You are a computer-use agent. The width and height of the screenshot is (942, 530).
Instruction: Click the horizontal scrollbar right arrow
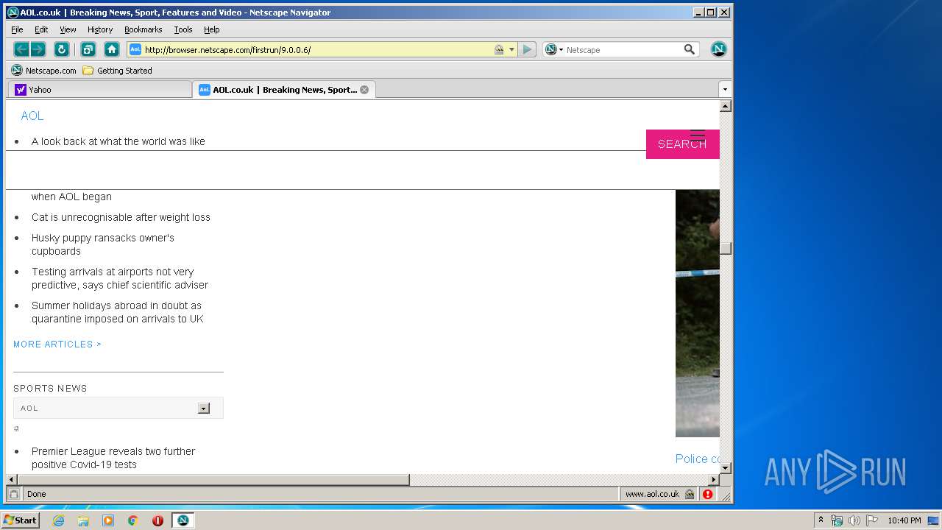pyautogui.click(x=713, y=480)
